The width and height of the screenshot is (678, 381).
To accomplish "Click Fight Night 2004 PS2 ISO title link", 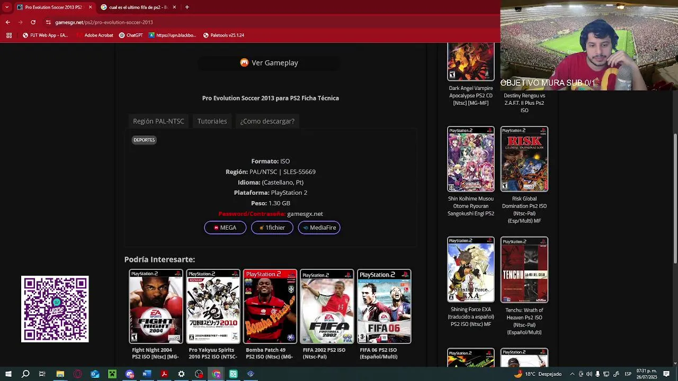I will click(155, 353).
